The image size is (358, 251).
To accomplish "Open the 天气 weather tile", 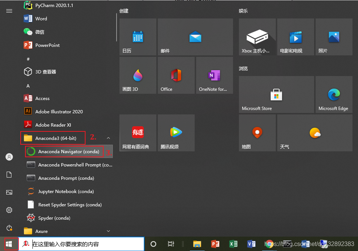I will (x=315, y=133).
